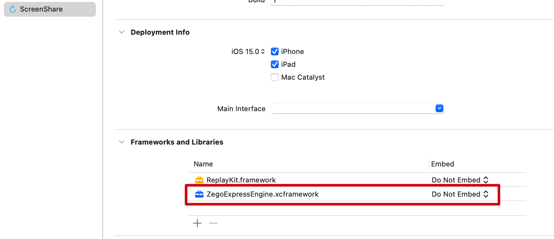Collapse the Frameworks and Libraries section
The image size is (554, 239).
(122, 142)
